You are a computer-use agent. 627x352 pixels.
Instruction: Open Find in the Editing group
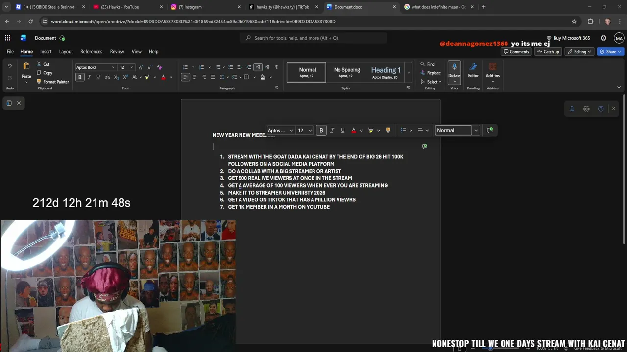(x=428, y=64)
